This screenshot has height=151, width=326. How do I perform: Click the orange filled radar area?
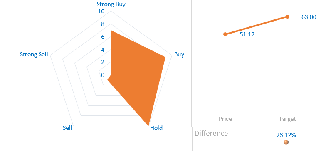click(x=137, y=74)
